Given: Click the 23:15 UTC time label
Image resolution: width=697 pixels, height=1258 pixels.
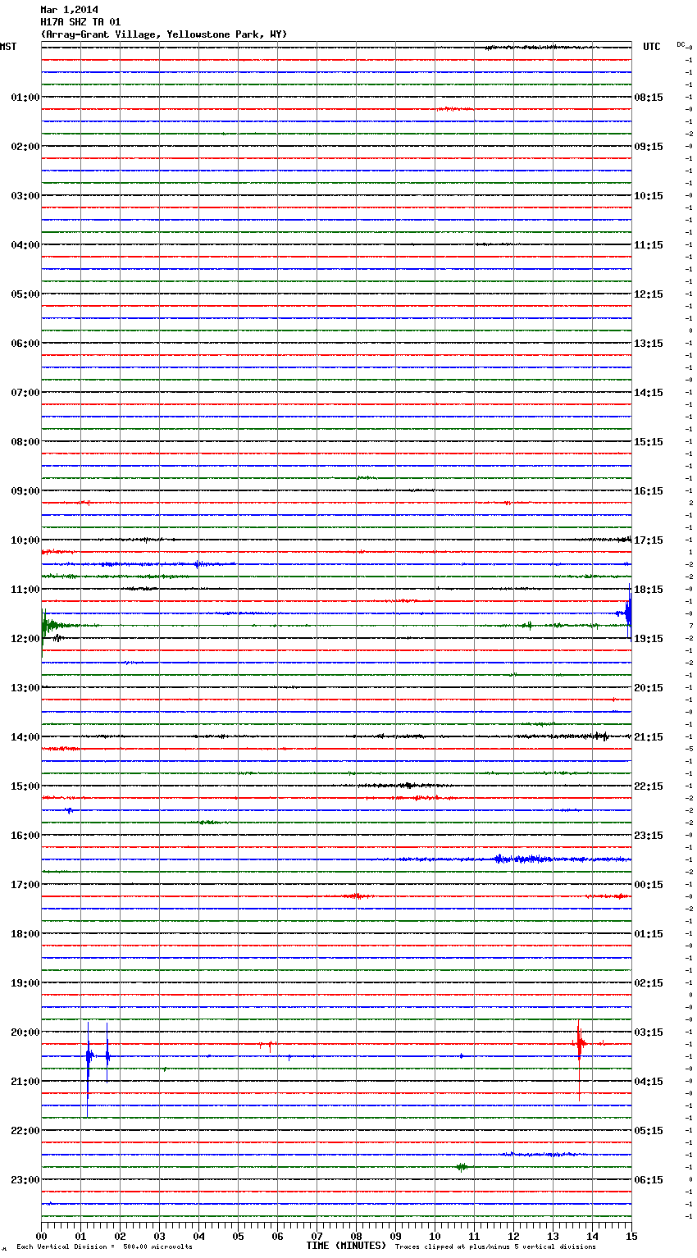Looking at the screenshot, I should click(649, 835).
